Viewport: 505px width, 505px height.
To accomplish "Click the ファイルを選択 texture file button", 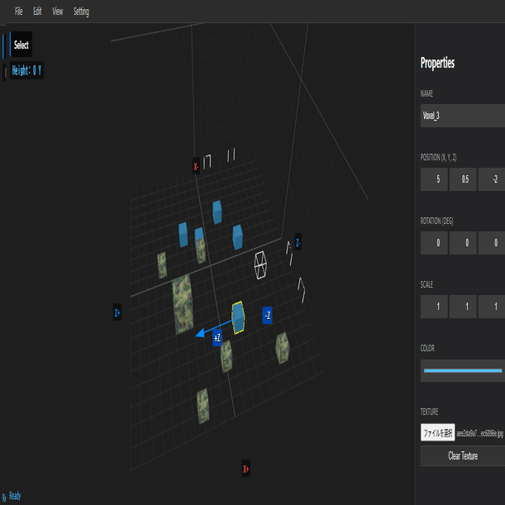I will [438, 432].
